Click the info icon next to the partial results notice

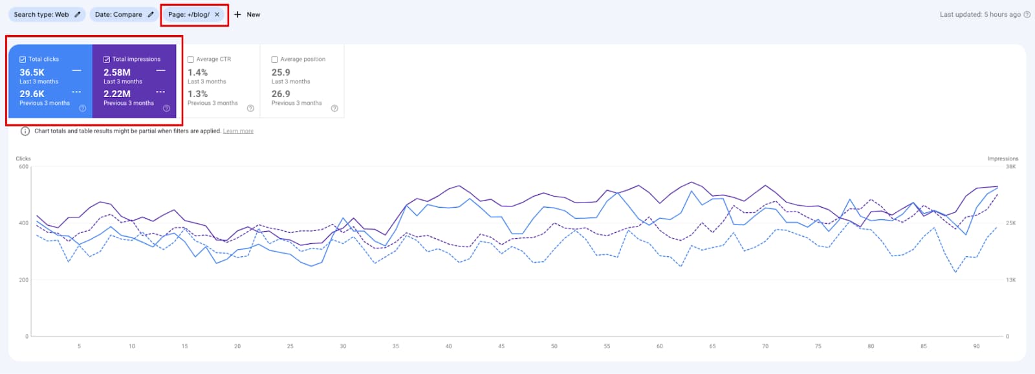[x=24, y=131]
